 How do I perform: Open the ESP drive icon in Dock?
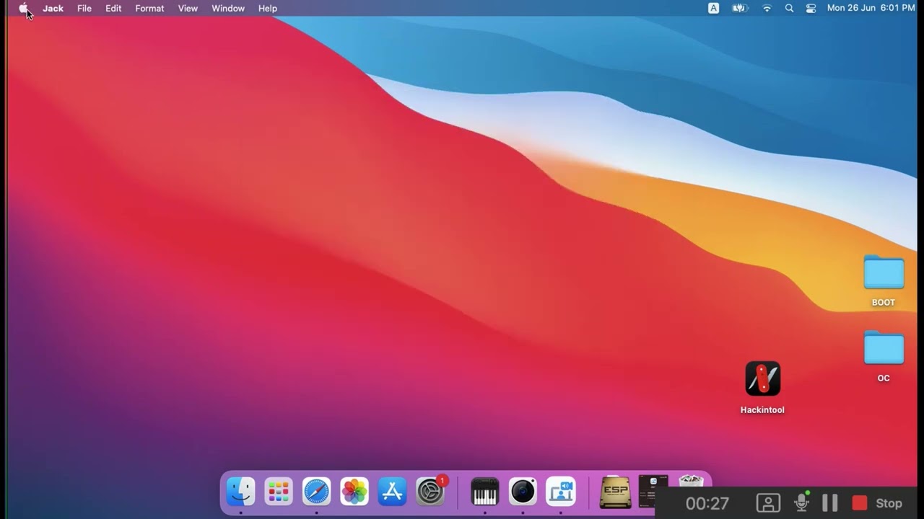pos(615,492)
